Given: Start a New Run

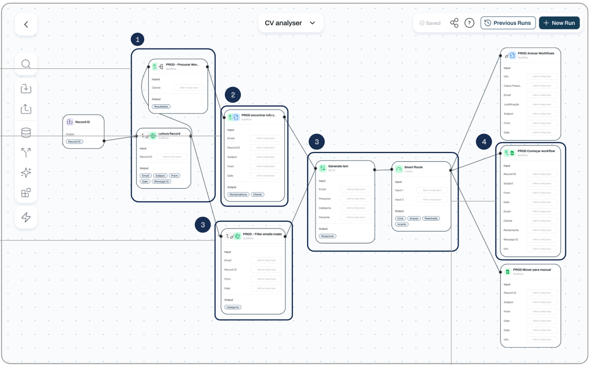Looking at the screenshot, I should [559, 23].
